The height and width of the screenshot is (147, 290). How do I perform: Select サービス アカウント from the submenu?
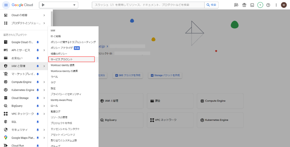pyautogui.click(x=71, y=59)
